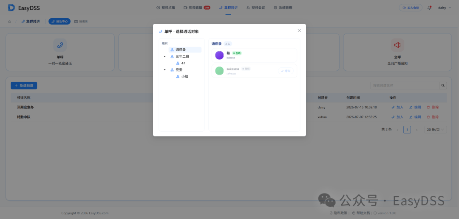Click the 集群对讲 breadcrumb link
The image size is (459, 219).
(x=31, y=21)
